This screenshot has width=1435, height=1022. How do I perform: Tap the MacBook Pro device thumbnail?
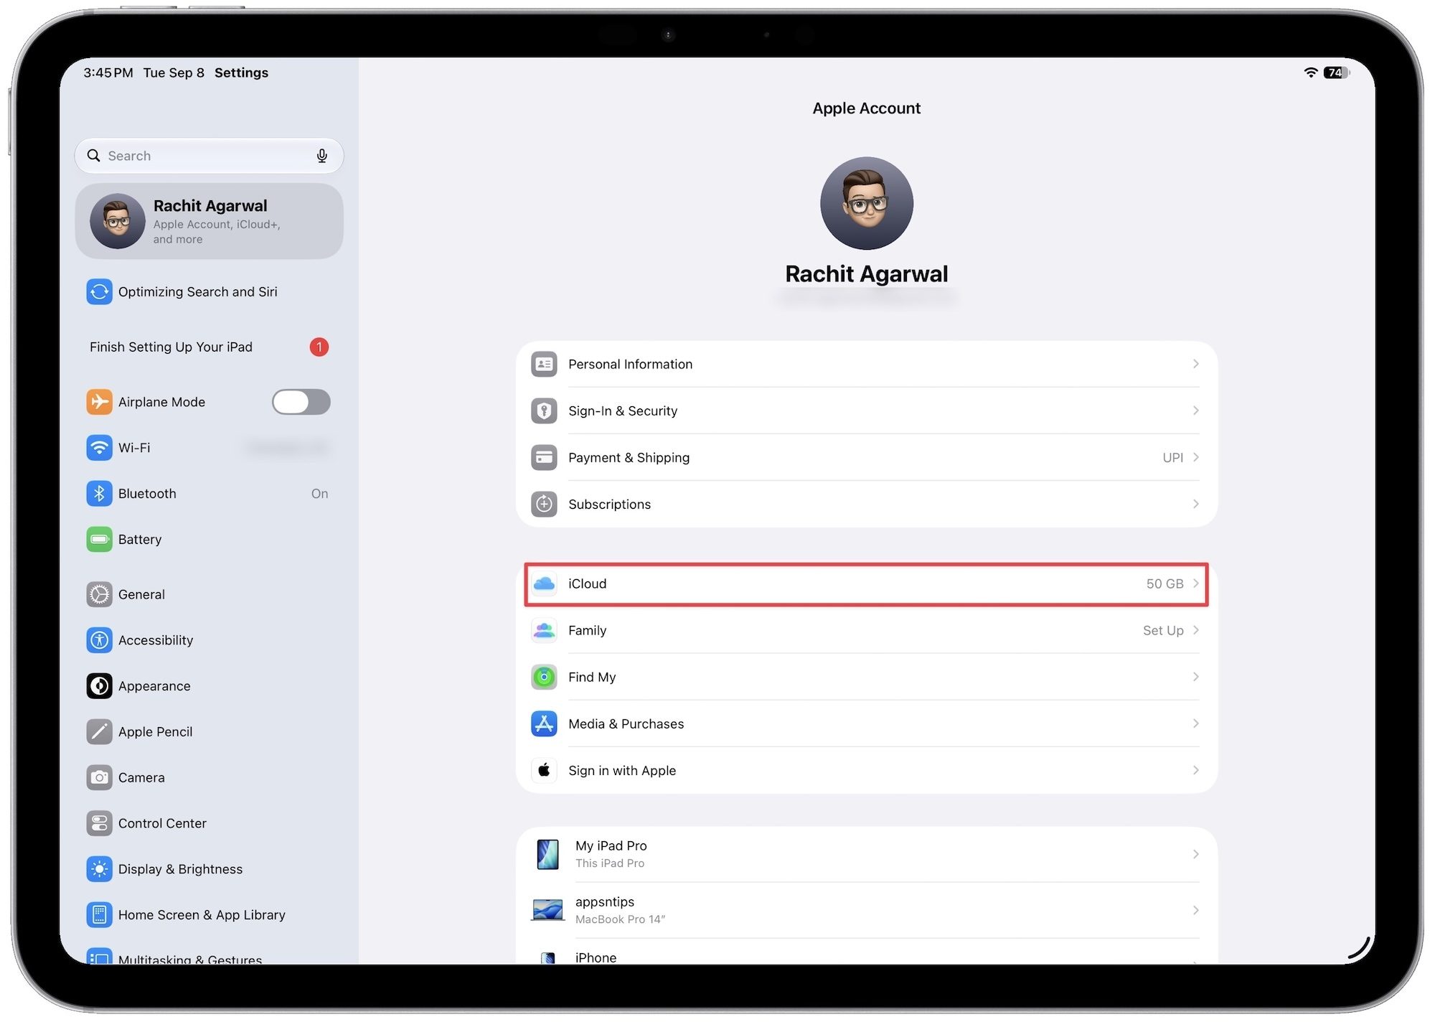click(547, 910)
